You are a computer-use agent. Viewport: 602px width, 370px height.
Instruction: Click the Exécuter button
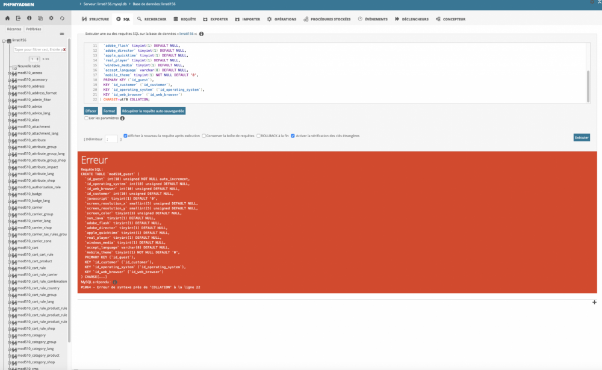pyautogui.click(x=582, y=137)
